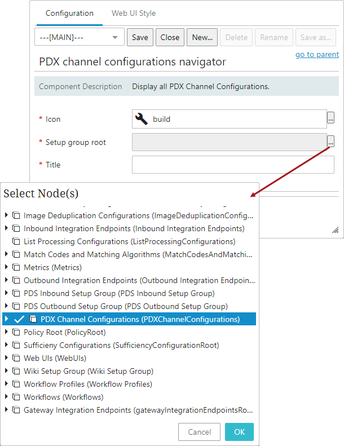Open Icon picker ellipsis button
This screenshot has height=446, width=344.
[x=330, y=118]
